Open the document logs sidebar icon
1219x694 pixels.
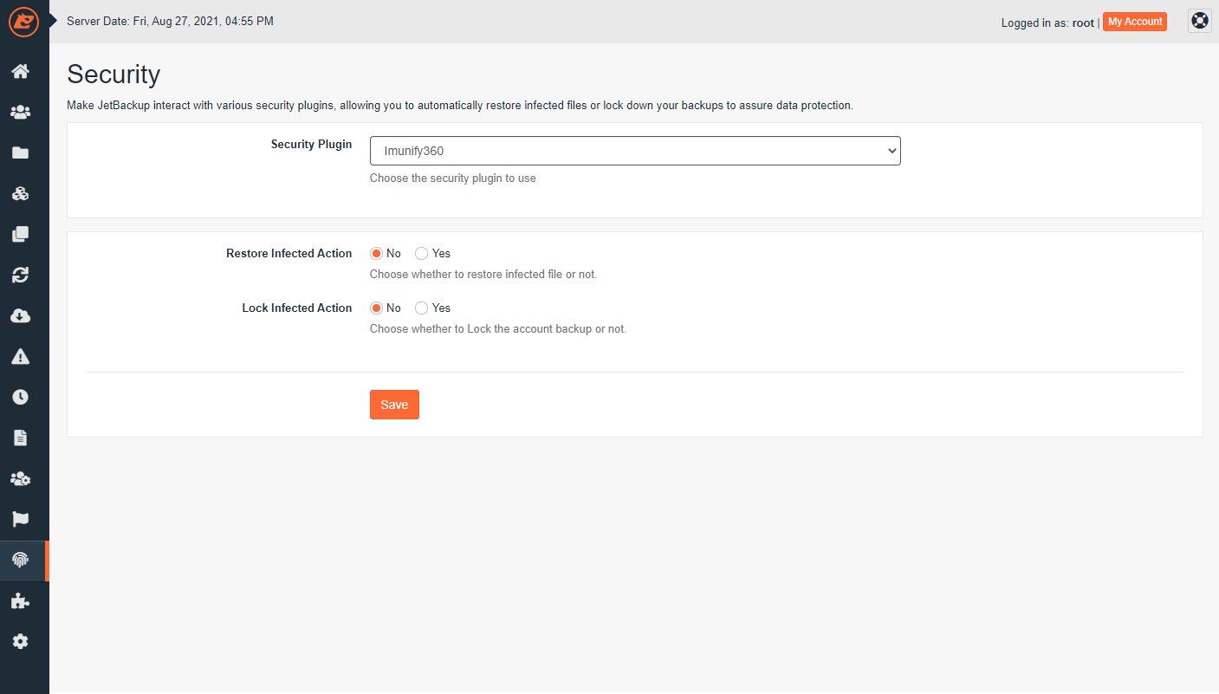pyautogui.click(x=20, y=438)
